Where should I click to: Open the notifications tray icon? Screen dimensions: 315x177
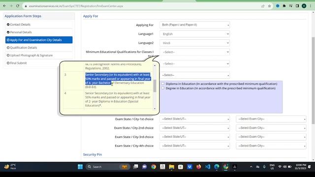[310, 167]
